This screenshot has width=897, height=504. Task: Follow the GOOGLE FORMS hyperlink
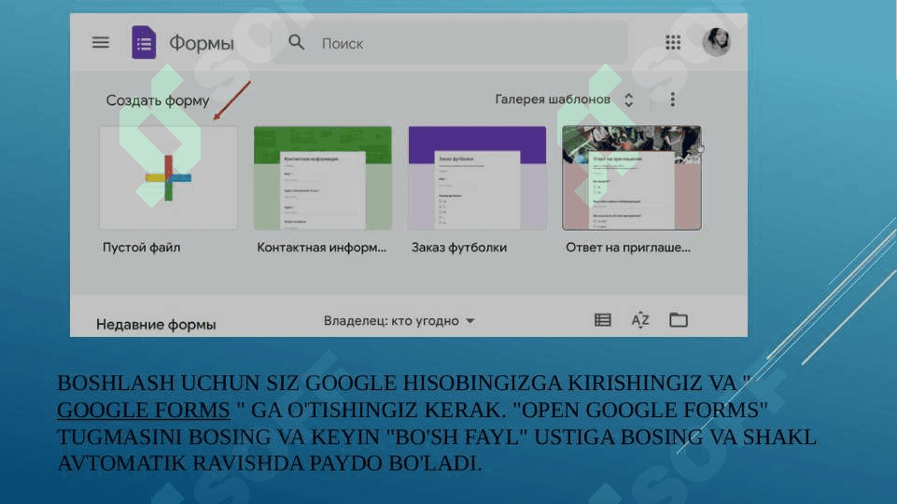(x=144, y=410)
